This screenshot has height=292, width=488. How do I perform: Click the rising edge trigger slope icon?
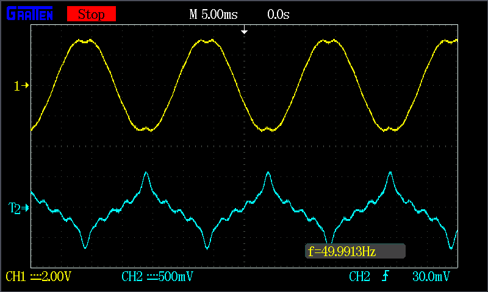(x=385, y=277)
